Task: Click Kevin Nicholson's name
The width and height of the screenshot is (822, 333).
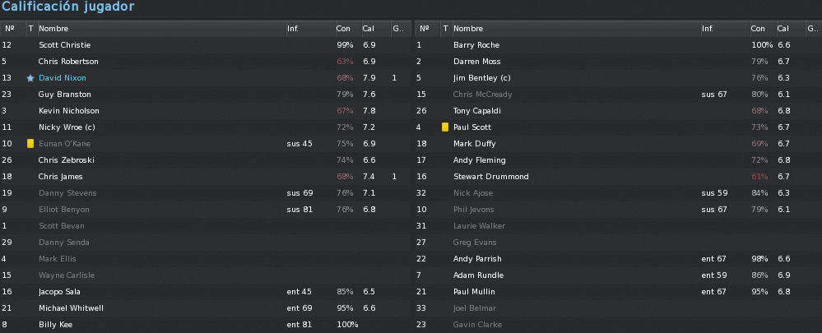Action: pos(68,111)
